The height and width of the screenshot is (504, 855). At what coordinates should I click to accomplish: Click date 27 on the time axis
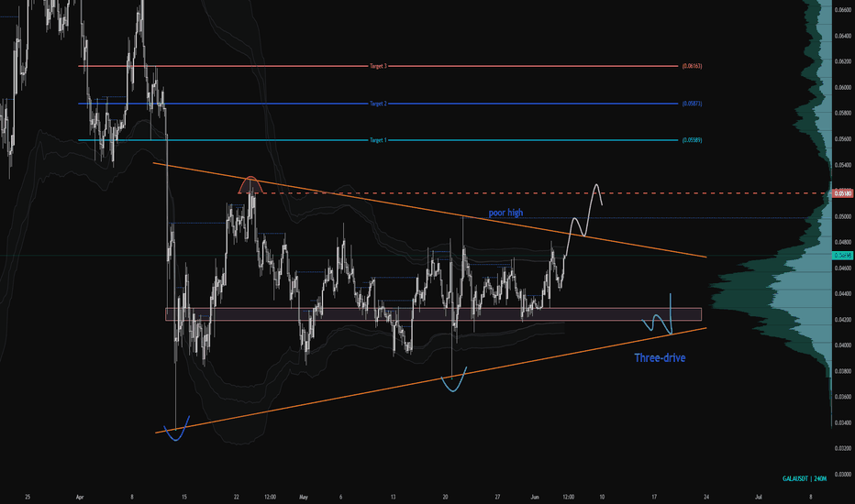point(497,497)
